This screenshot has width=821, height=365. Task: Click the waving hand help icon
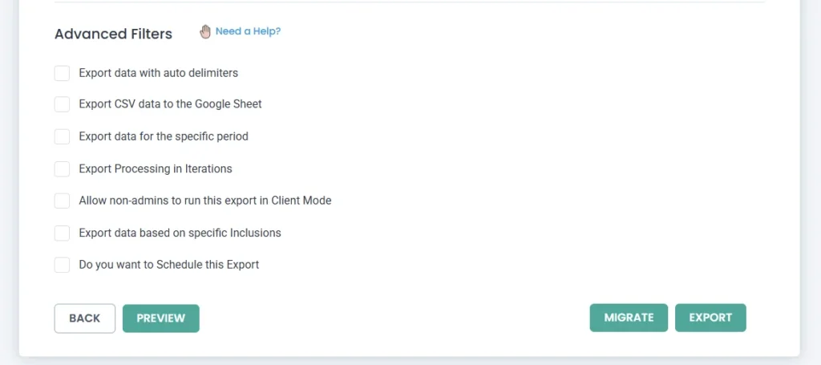point(205,32)
